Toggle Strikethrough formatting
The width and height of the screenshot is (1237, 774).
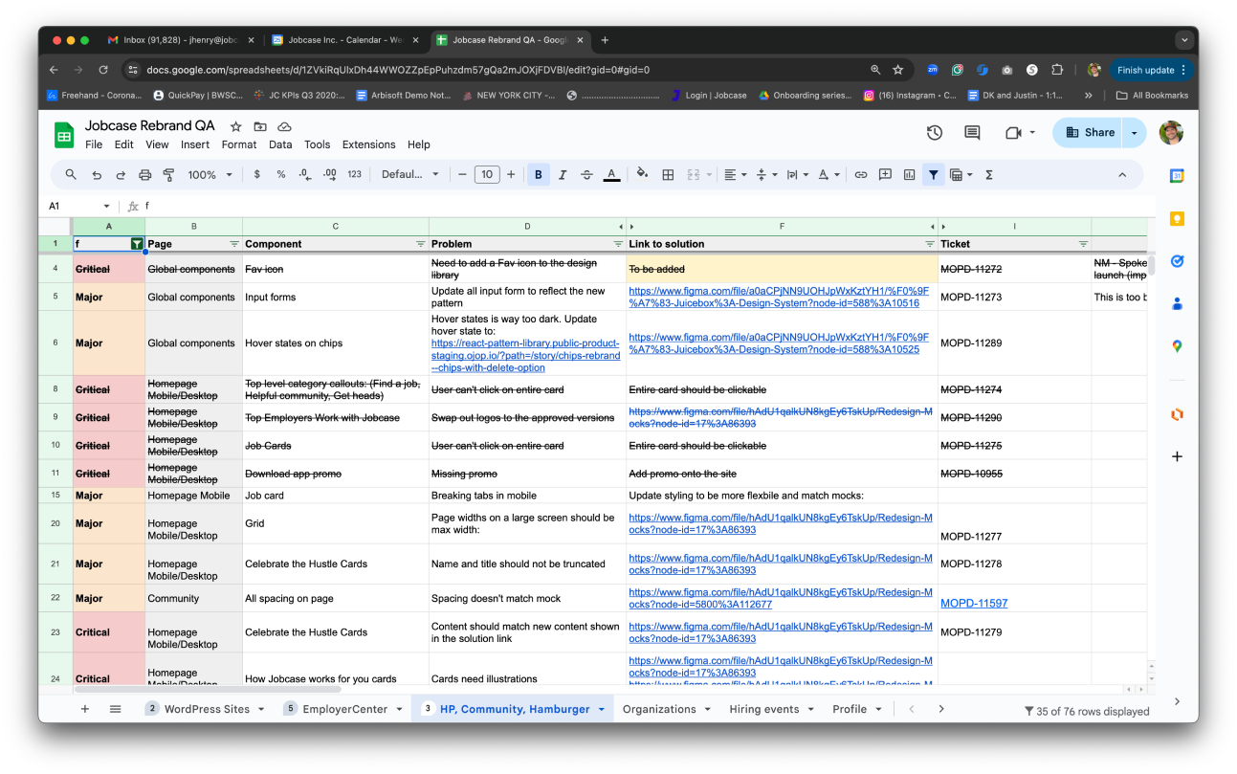(586, 175)
